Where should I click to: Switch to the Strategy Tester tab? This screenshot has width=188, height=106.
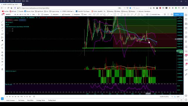pyautogui.click(x=41, y=100)
